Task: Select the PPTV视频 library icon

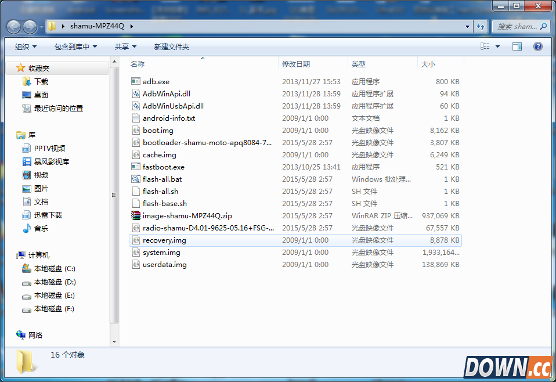Action: pyautogui.click(x=26, y=148)
